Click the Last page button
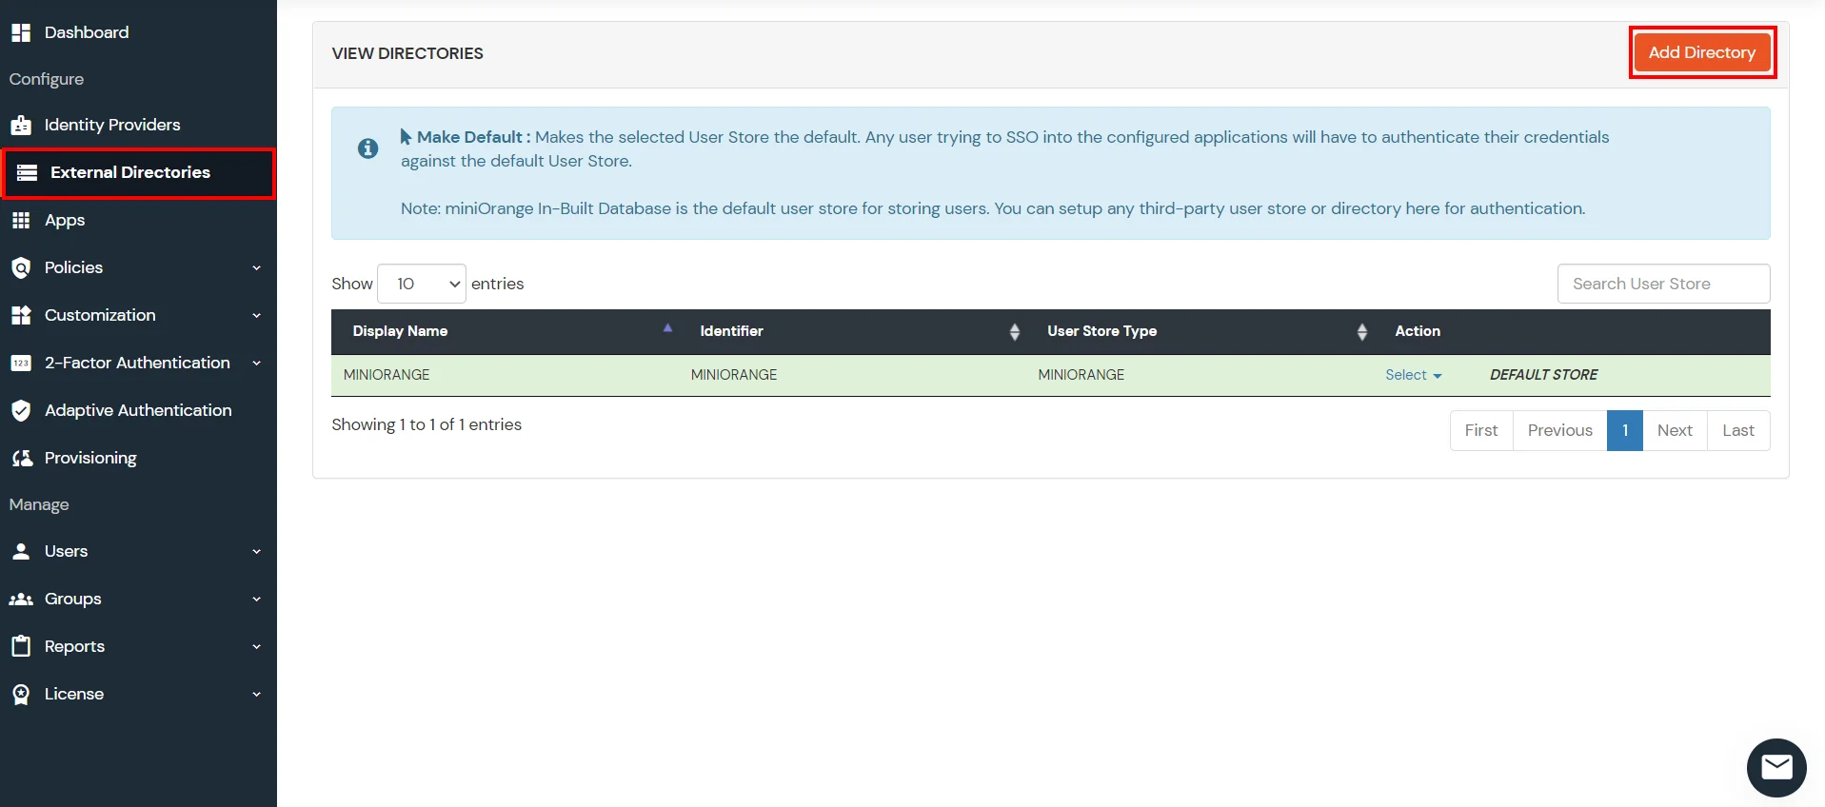 pos(1738,430)
